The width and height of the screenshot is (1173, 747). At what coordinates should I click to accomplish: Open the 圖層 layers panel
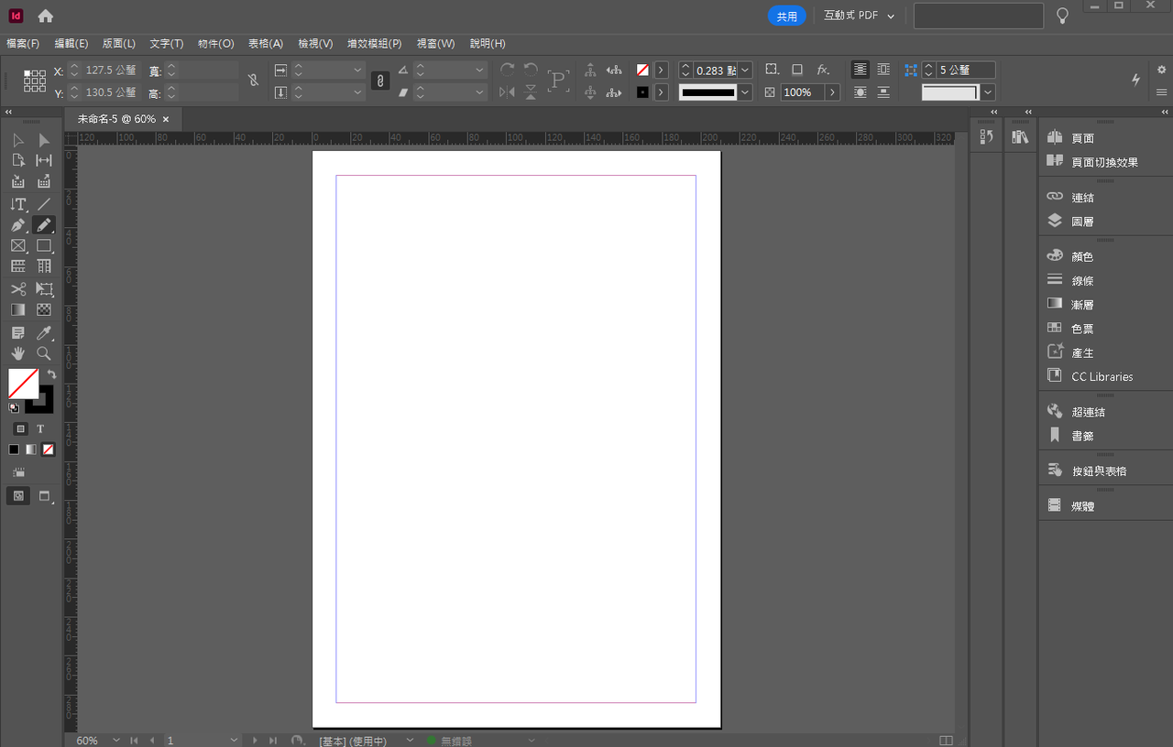1082,222
